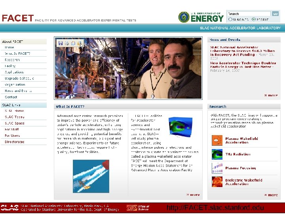
Task: Click the print image icon on photo toolbar
Action: pos(67,43)
